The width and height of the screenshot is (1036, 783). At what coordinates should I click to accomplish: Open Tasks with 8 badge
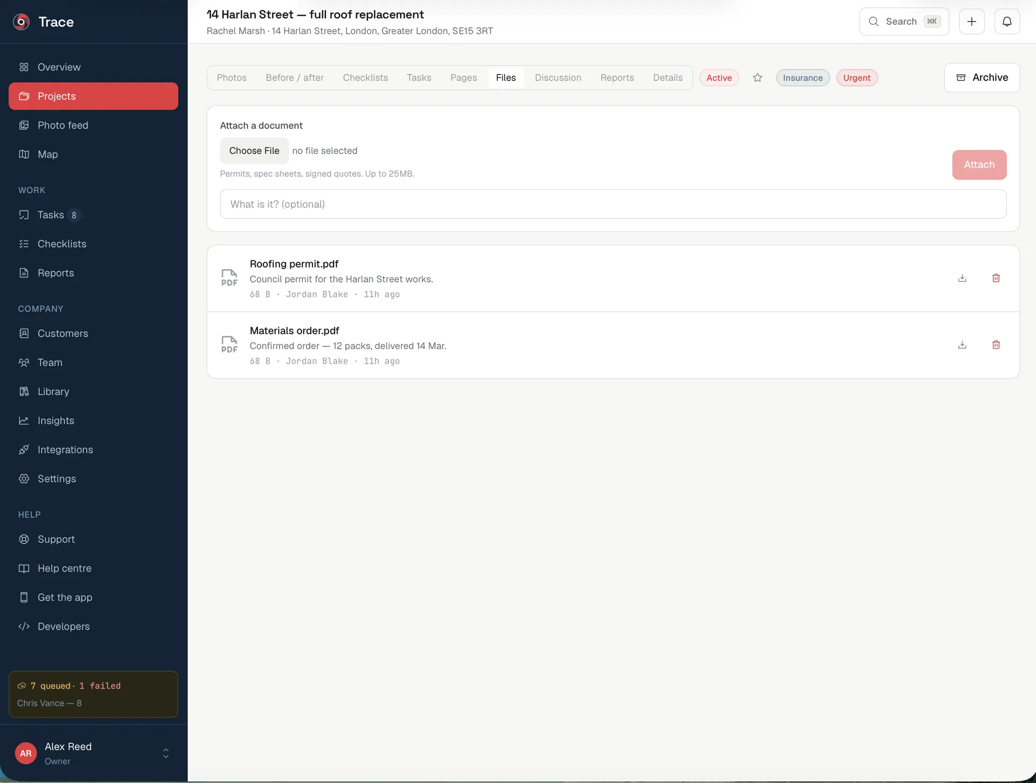[x=93, y=215]
